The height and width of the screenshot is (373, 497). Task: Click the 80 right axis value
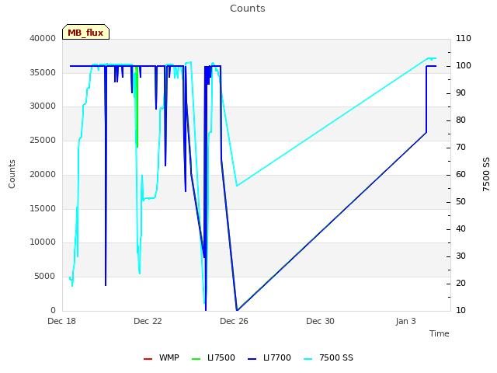[461, 120]
